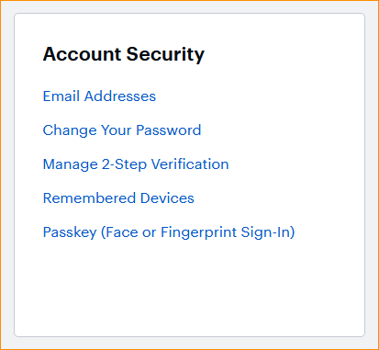Click Change Your Password
Image resolution: width=379 pixels, height=350 pixels.
coord(122,130)
